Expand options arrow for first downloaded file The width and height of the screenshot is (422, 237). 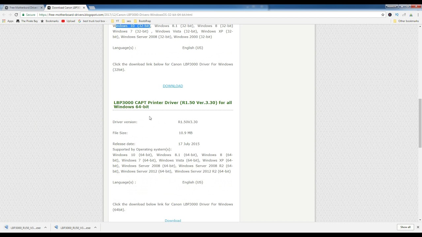click(x=45, y=227)
